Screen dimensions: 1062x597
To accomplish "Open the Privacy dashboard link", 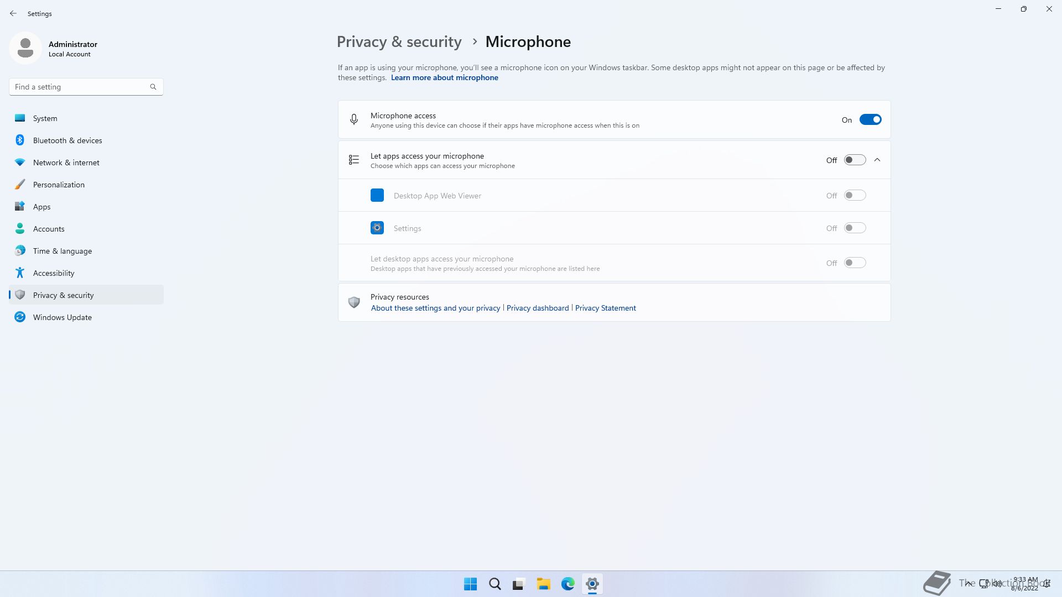I will pos(537,308).
